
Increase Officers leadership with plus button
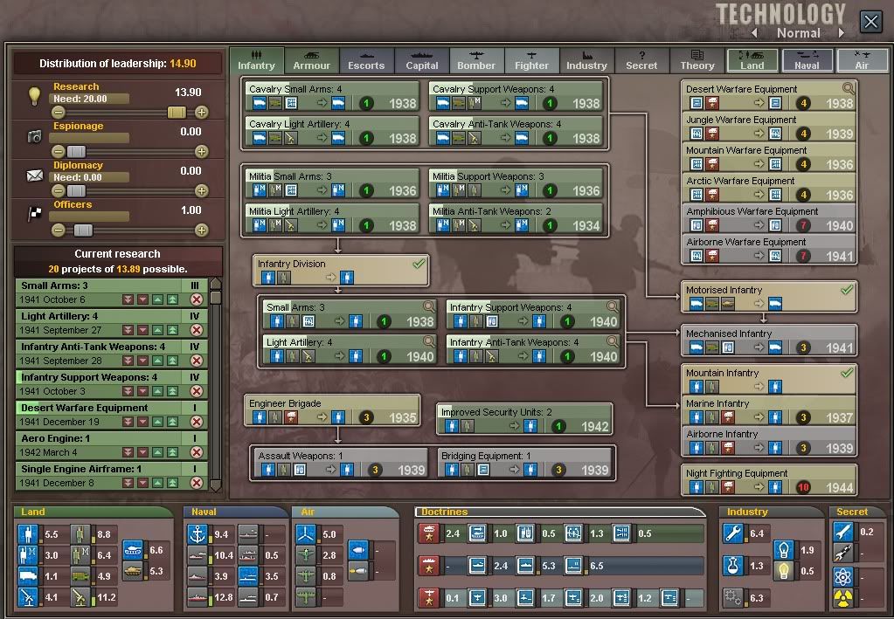201,230
